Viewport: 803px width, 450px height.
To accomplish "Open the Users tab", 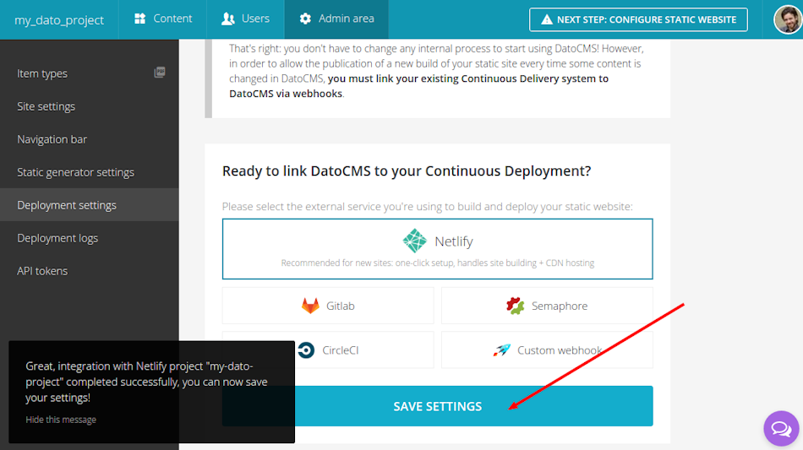I will point(245,19).
